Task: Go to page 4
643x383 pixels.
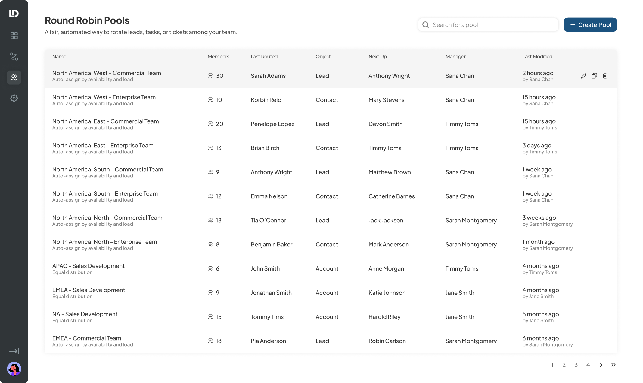Action: click(588, 365)
